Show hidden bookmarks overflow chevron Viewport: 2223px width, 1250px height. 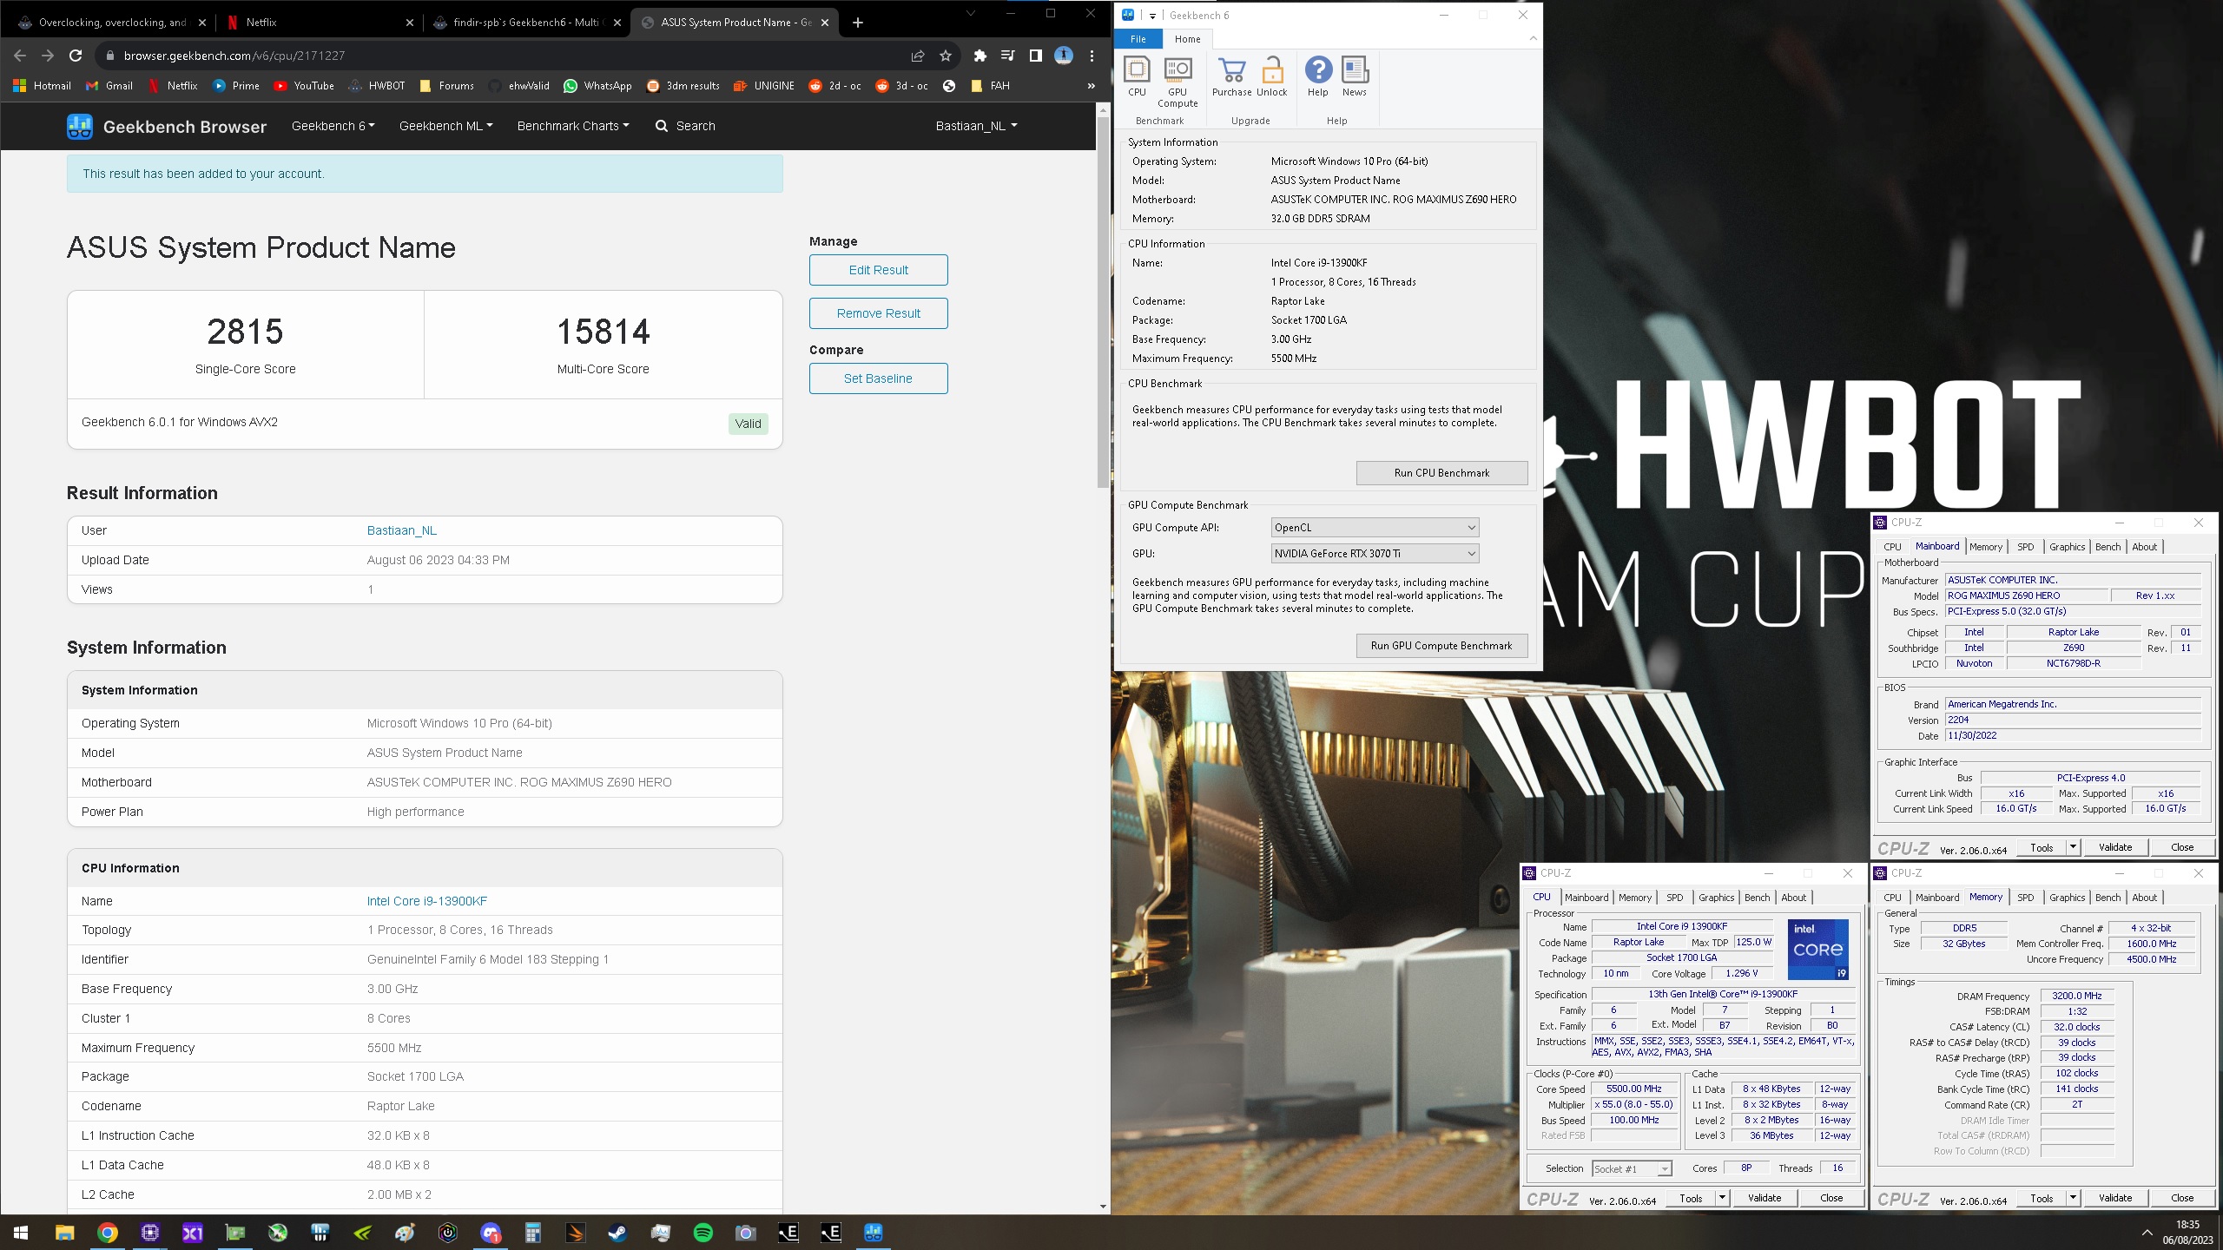[1092, 86]
